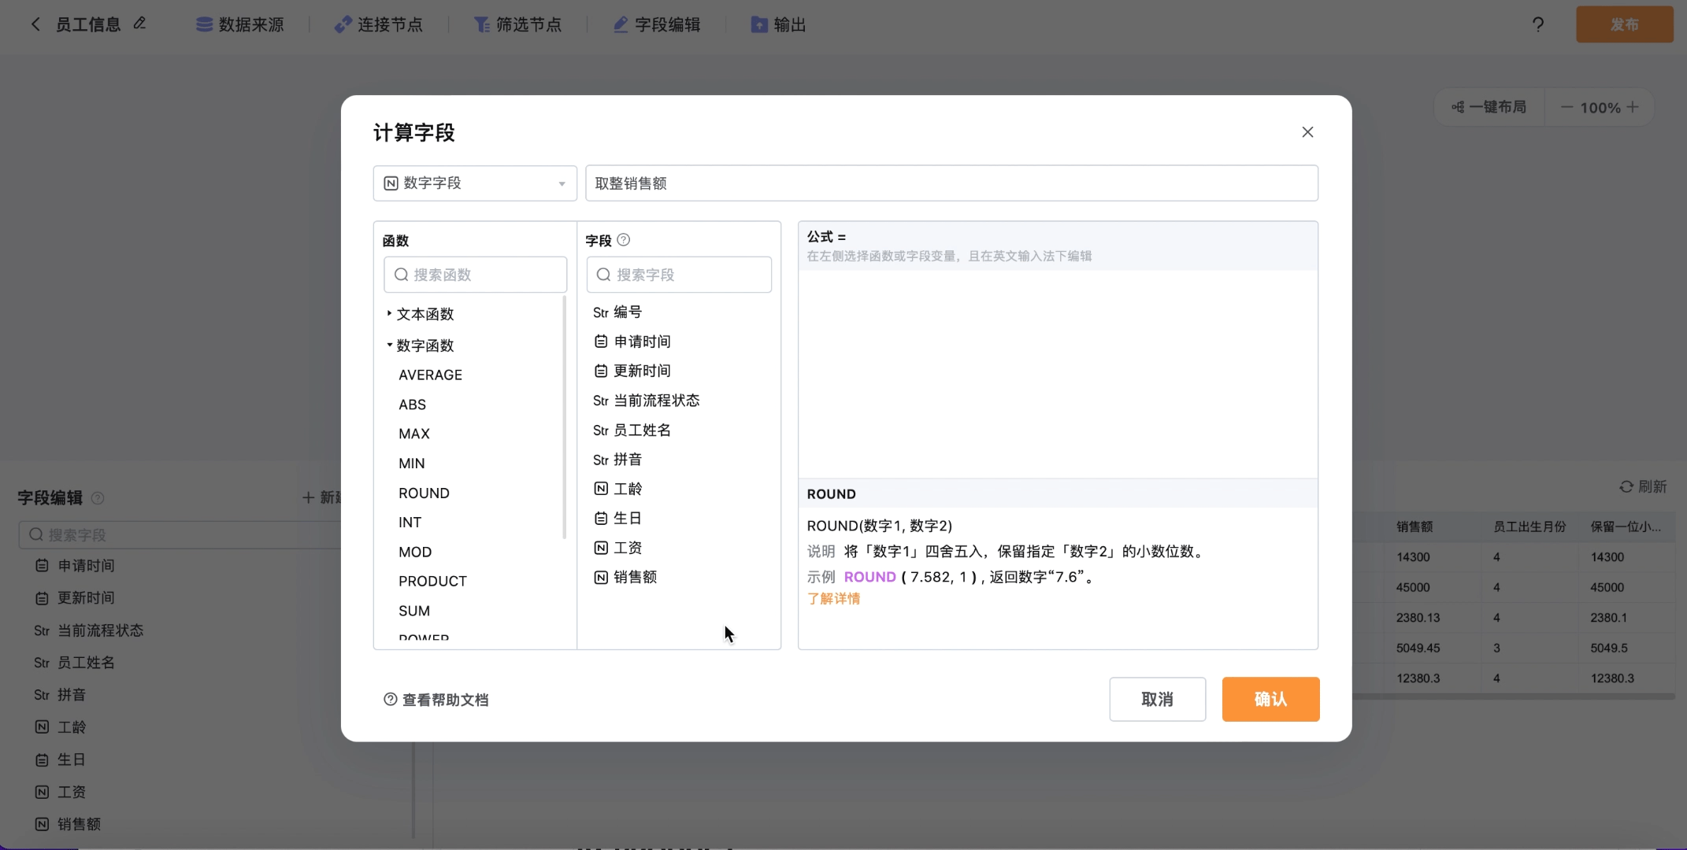
Task: Insert the 申请时间 field in dialog
Action: [x=632, y=342]
